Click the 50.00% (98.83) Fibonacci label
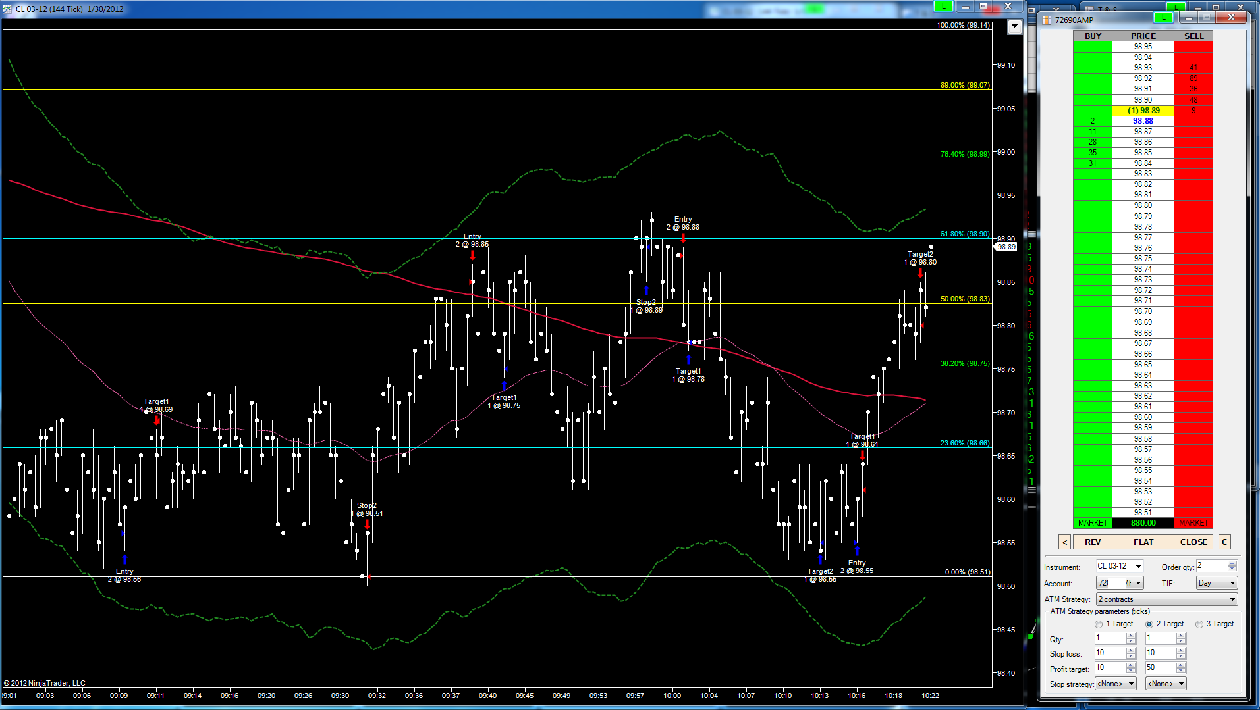The image size is (1260, 710). [965, 299]
